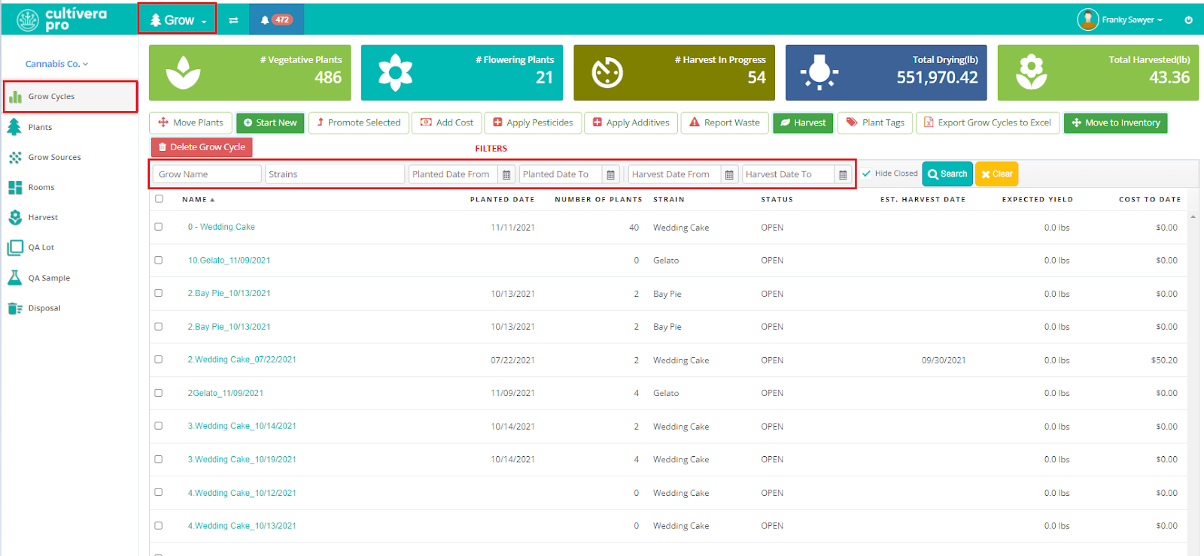This screenshot has width=1204, height=556.
Task: Click the Move Plants button
Action: click(x=190, y=122)
